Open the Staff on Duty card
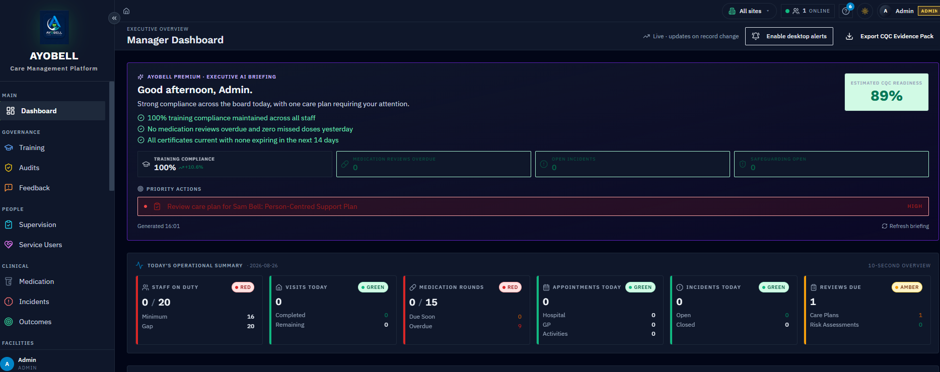 (199, 310)
